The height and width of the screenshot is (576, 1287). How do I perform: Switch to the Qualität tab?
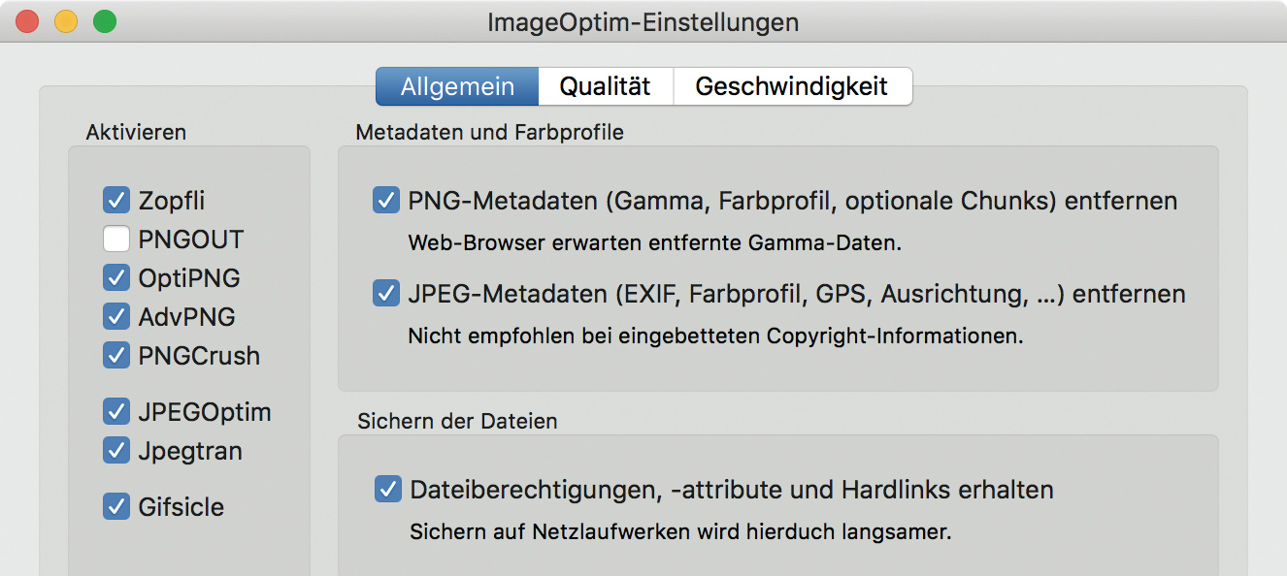pyautogui.click(x=605, y=86)
